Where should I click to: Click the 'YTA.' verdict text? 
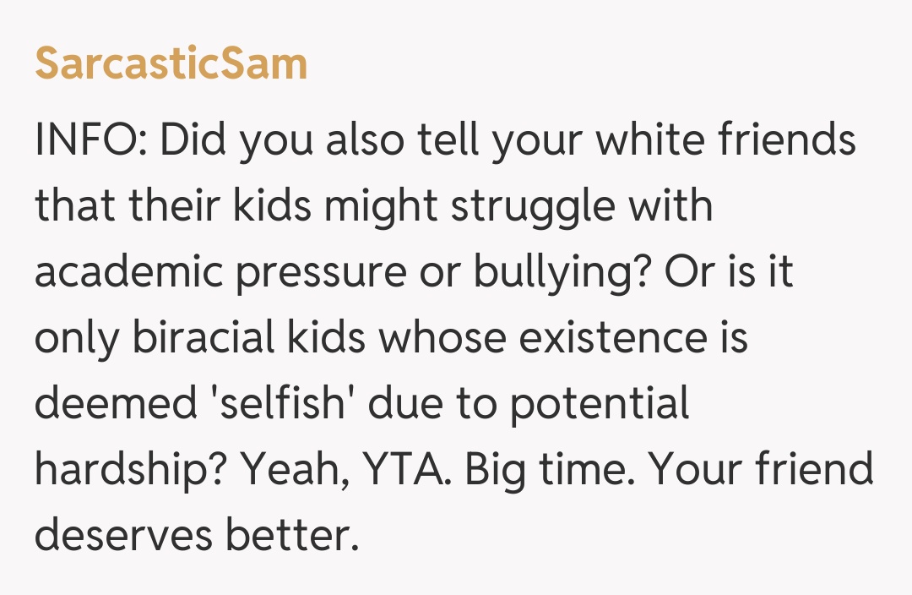[x=405, y=471]
